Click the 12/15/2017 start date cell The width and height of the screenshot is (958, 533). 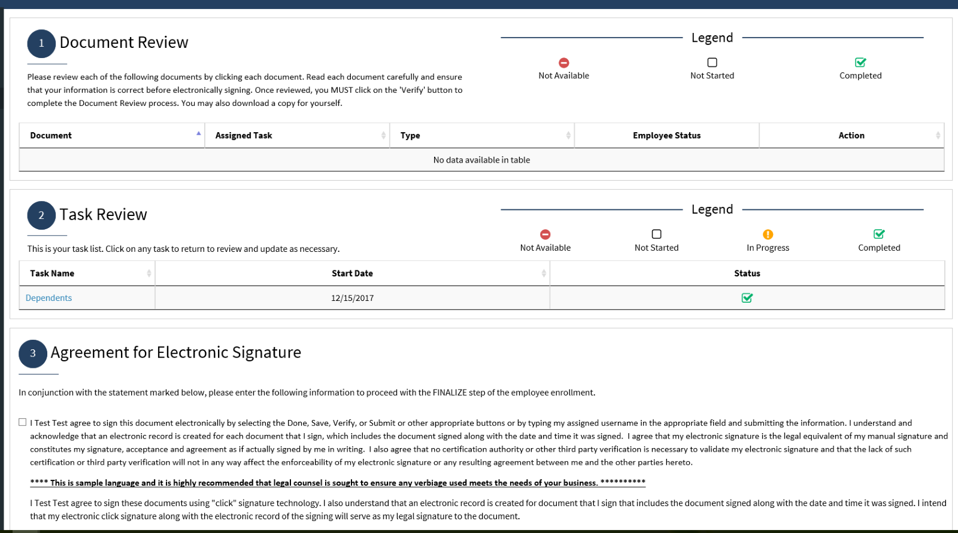(352, 298)
